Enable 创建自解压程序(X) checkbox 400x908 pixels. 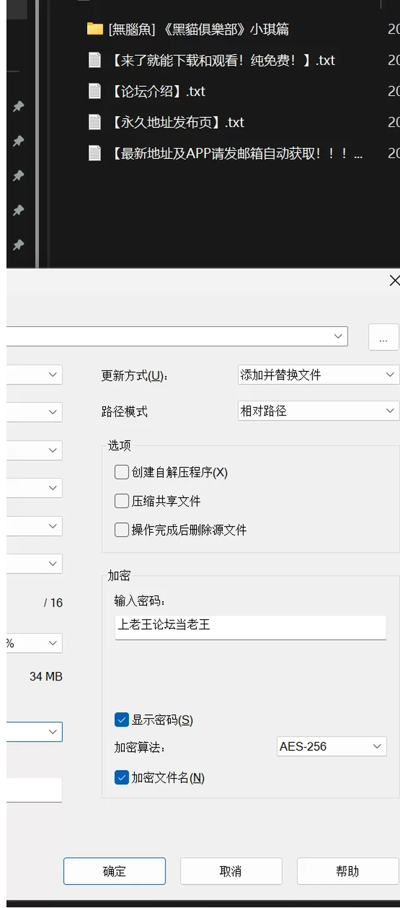[x=122, y=472]
